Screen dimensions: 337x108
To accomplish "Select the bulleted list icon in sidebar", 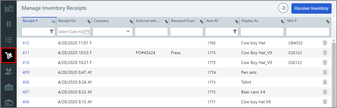I will (9, 40).
